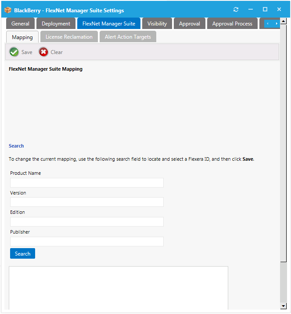Click the scrollbar down arrow

point(284,306)
